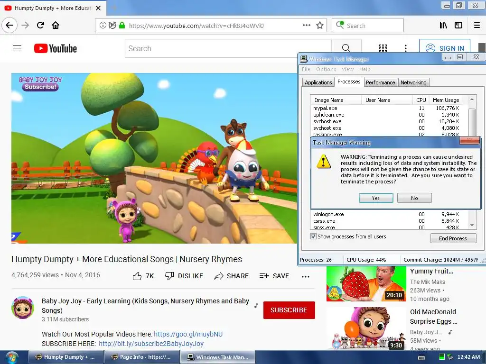Click the browser Forward arrow button
The height and width of the screenshot is (364, 486).
coord(26,25)
